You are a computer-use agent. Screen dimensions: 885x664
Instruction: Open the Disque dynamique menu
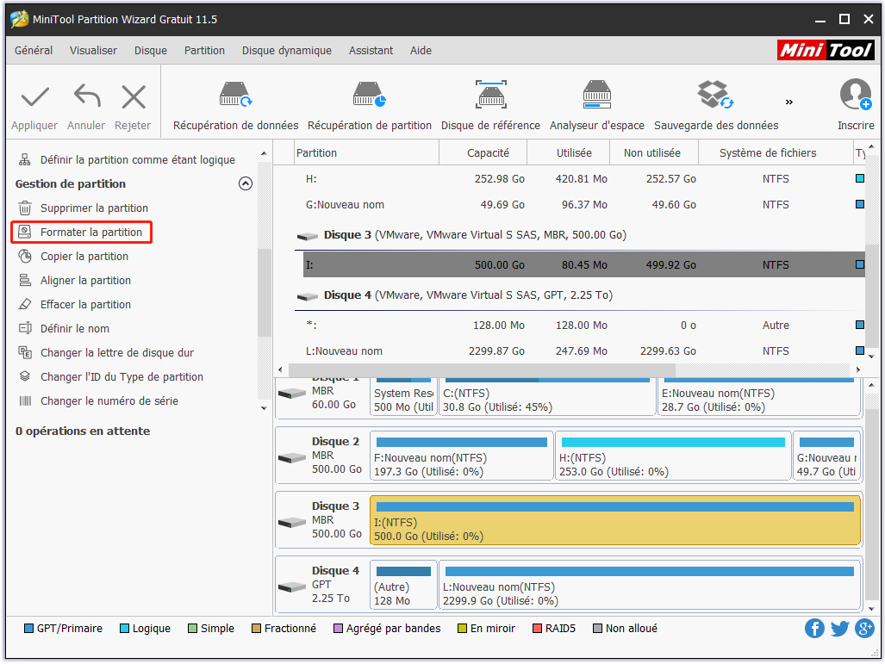(x=287, y=50)
